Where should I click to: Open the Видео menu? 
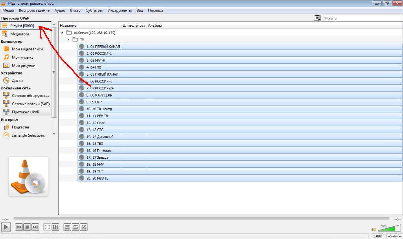click(75, 10)
